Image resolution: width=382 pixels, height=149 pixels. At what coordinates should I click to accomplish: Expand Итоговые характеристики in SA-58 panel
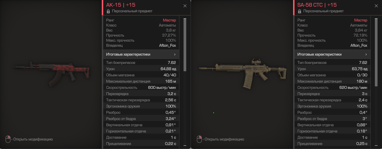(x=332, y=54)
